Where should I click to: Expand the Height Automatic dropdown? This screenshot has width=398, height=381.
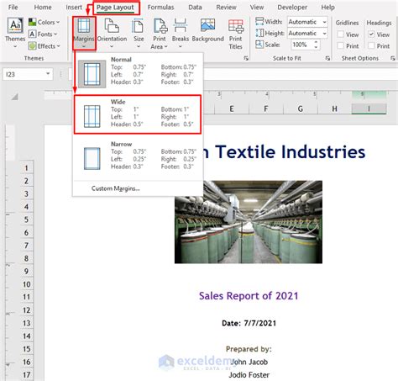pyautogui.click(x=324, y=33)
